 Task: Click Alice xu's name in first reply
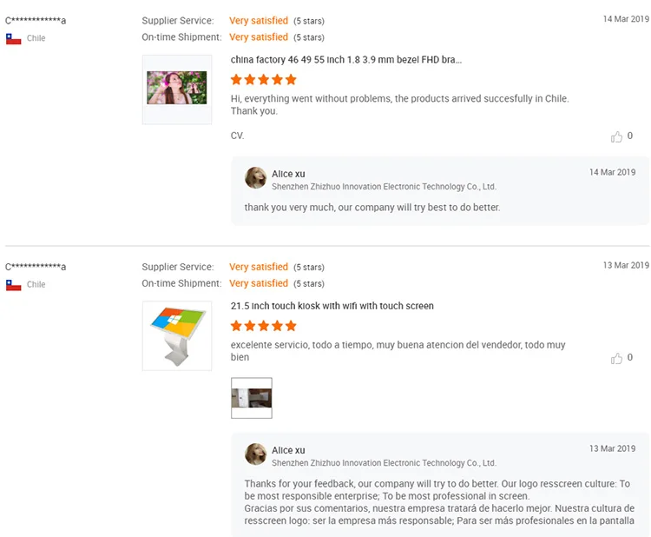click(x=288, y=174)
